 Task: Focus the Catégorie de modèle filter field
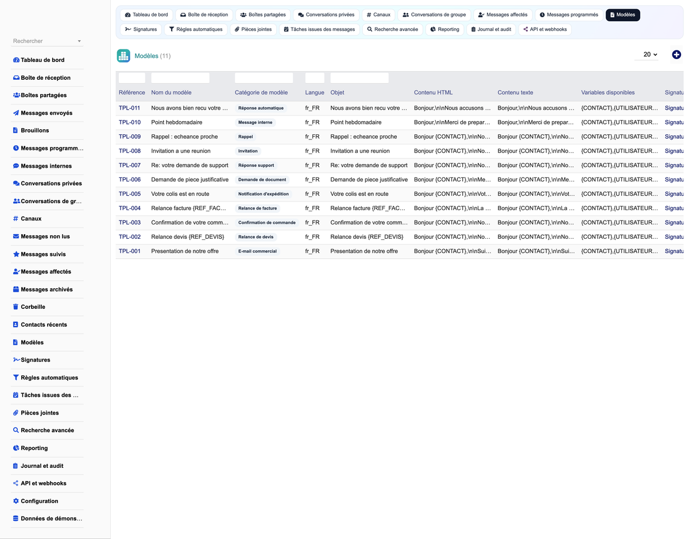point(264,78)
